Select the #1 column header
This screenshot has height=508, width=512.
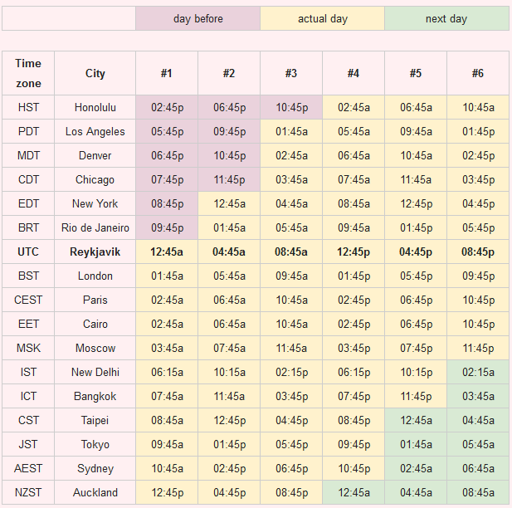(167, 73)
